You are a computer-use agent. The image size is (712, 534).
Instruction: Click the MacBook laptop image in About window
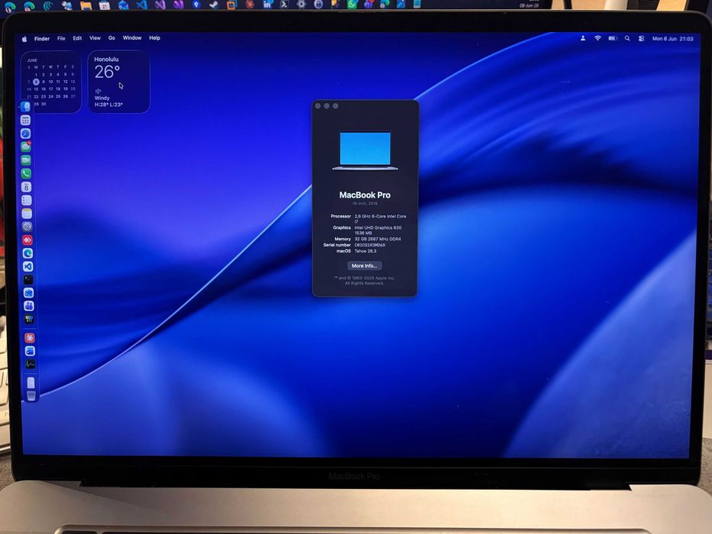click(x=365, y=151)
